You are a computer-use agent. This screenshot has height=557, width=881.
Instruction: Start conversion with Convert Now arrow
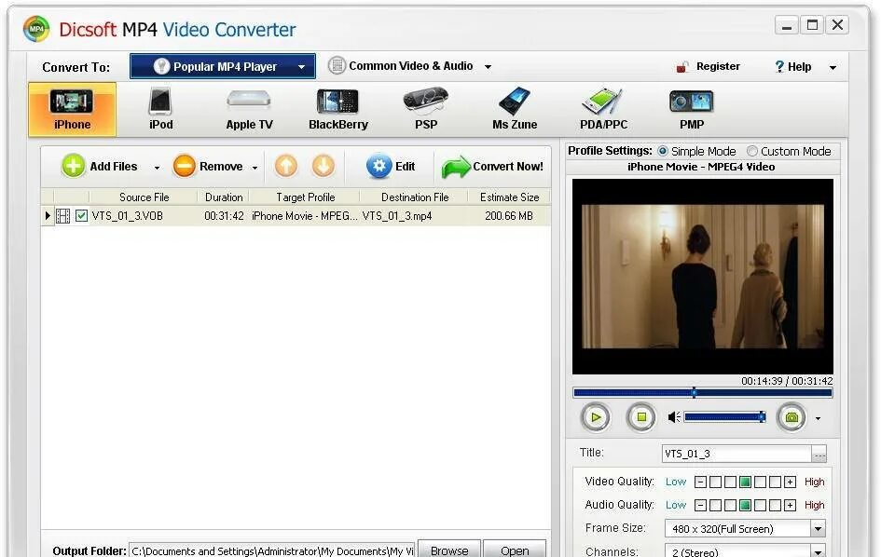click(456, 167)
